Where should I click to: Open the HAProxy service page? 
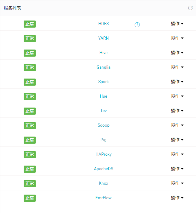pos(103,154)
